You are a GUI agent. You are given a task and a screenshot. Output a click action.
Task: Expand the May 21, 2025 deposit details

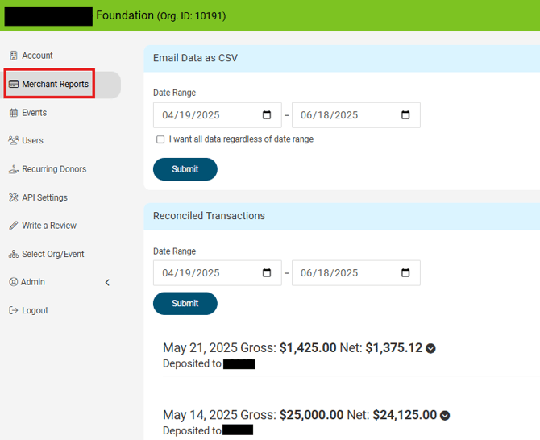(430, 348)
